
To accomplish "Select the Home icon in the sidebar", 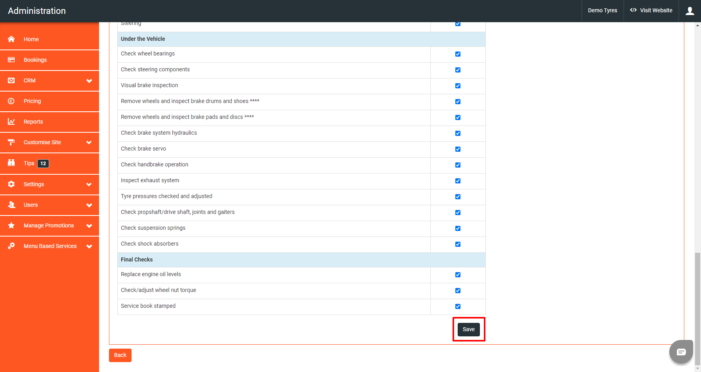I will click(x=11, y=39).
